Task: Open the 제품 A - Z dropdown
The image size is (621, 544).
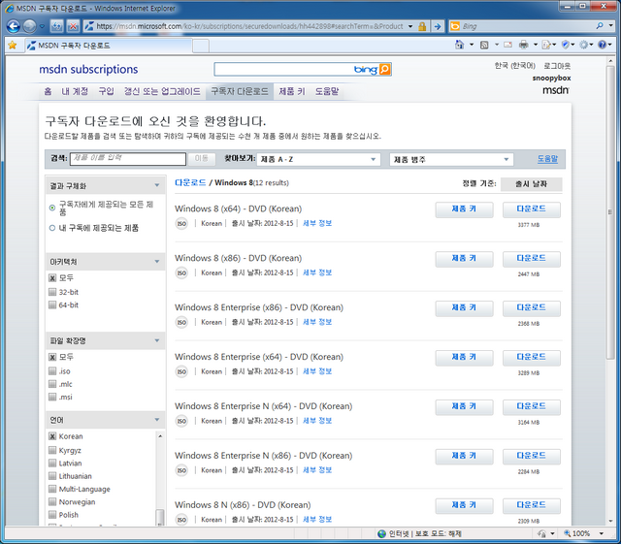Action: [x=318, y=159]
